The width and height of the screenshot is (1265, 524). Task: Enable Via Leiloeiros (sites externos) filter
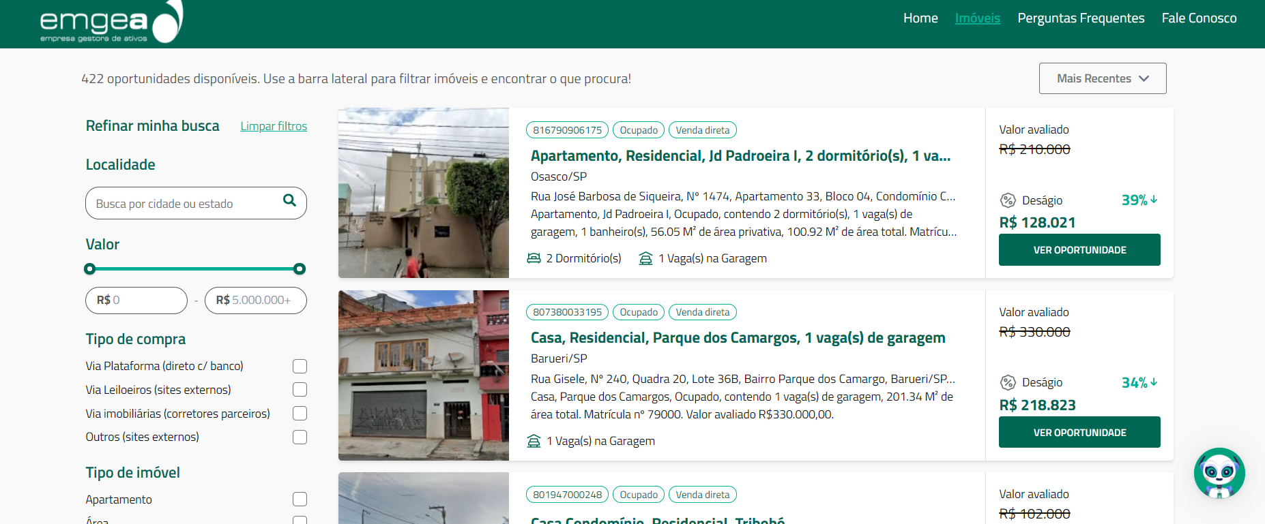(x=300, y=390)
